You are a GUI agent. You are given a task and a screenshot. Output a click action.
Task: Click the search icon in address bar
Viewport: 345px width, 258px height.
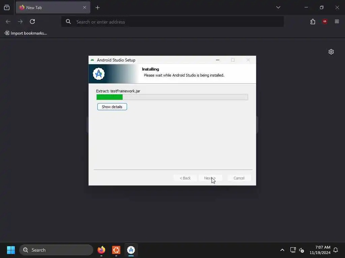click(x=68, y=21)
